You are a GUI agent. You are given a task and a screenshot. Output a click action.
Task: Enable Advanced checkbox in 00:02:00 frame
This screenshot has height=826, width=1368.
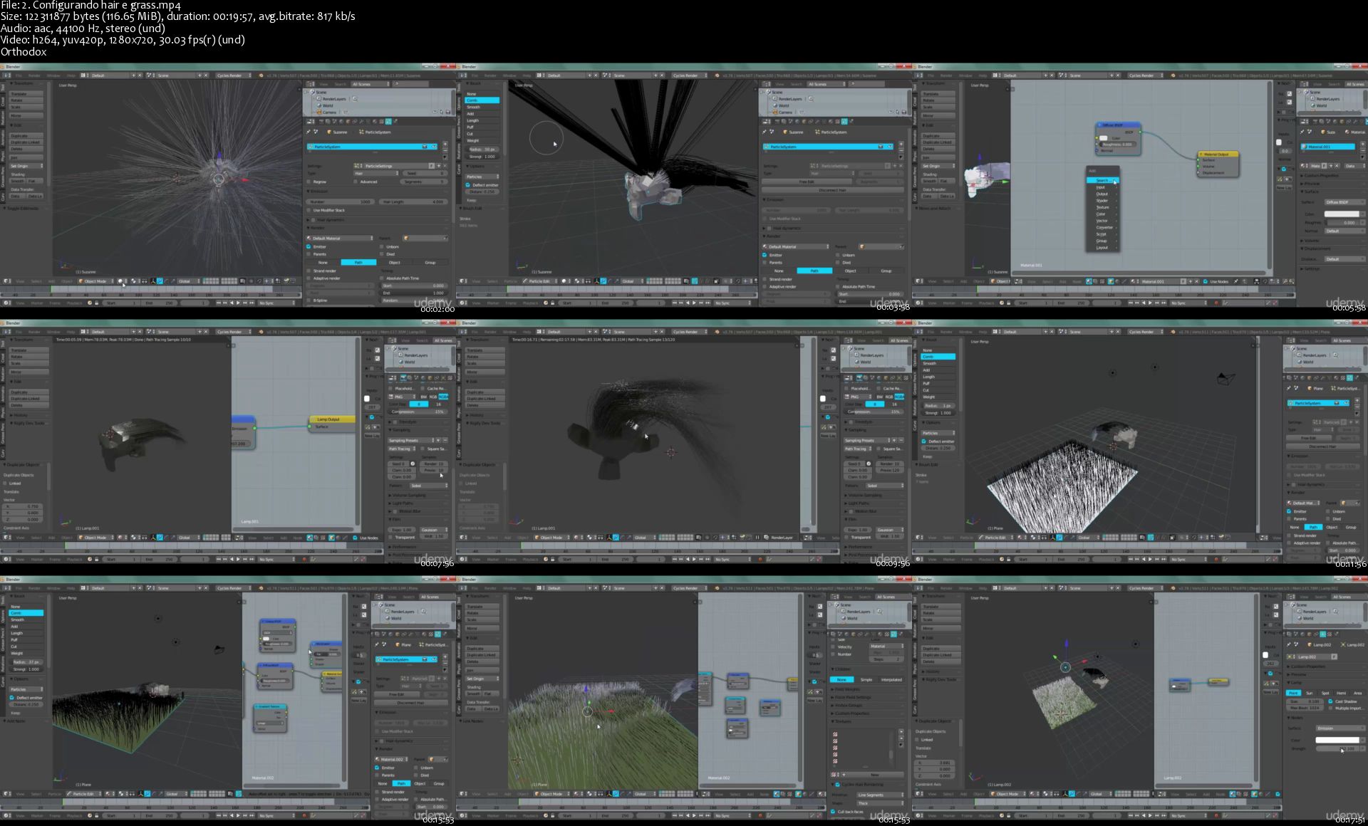pyautogui.click(x=356, y=182)
